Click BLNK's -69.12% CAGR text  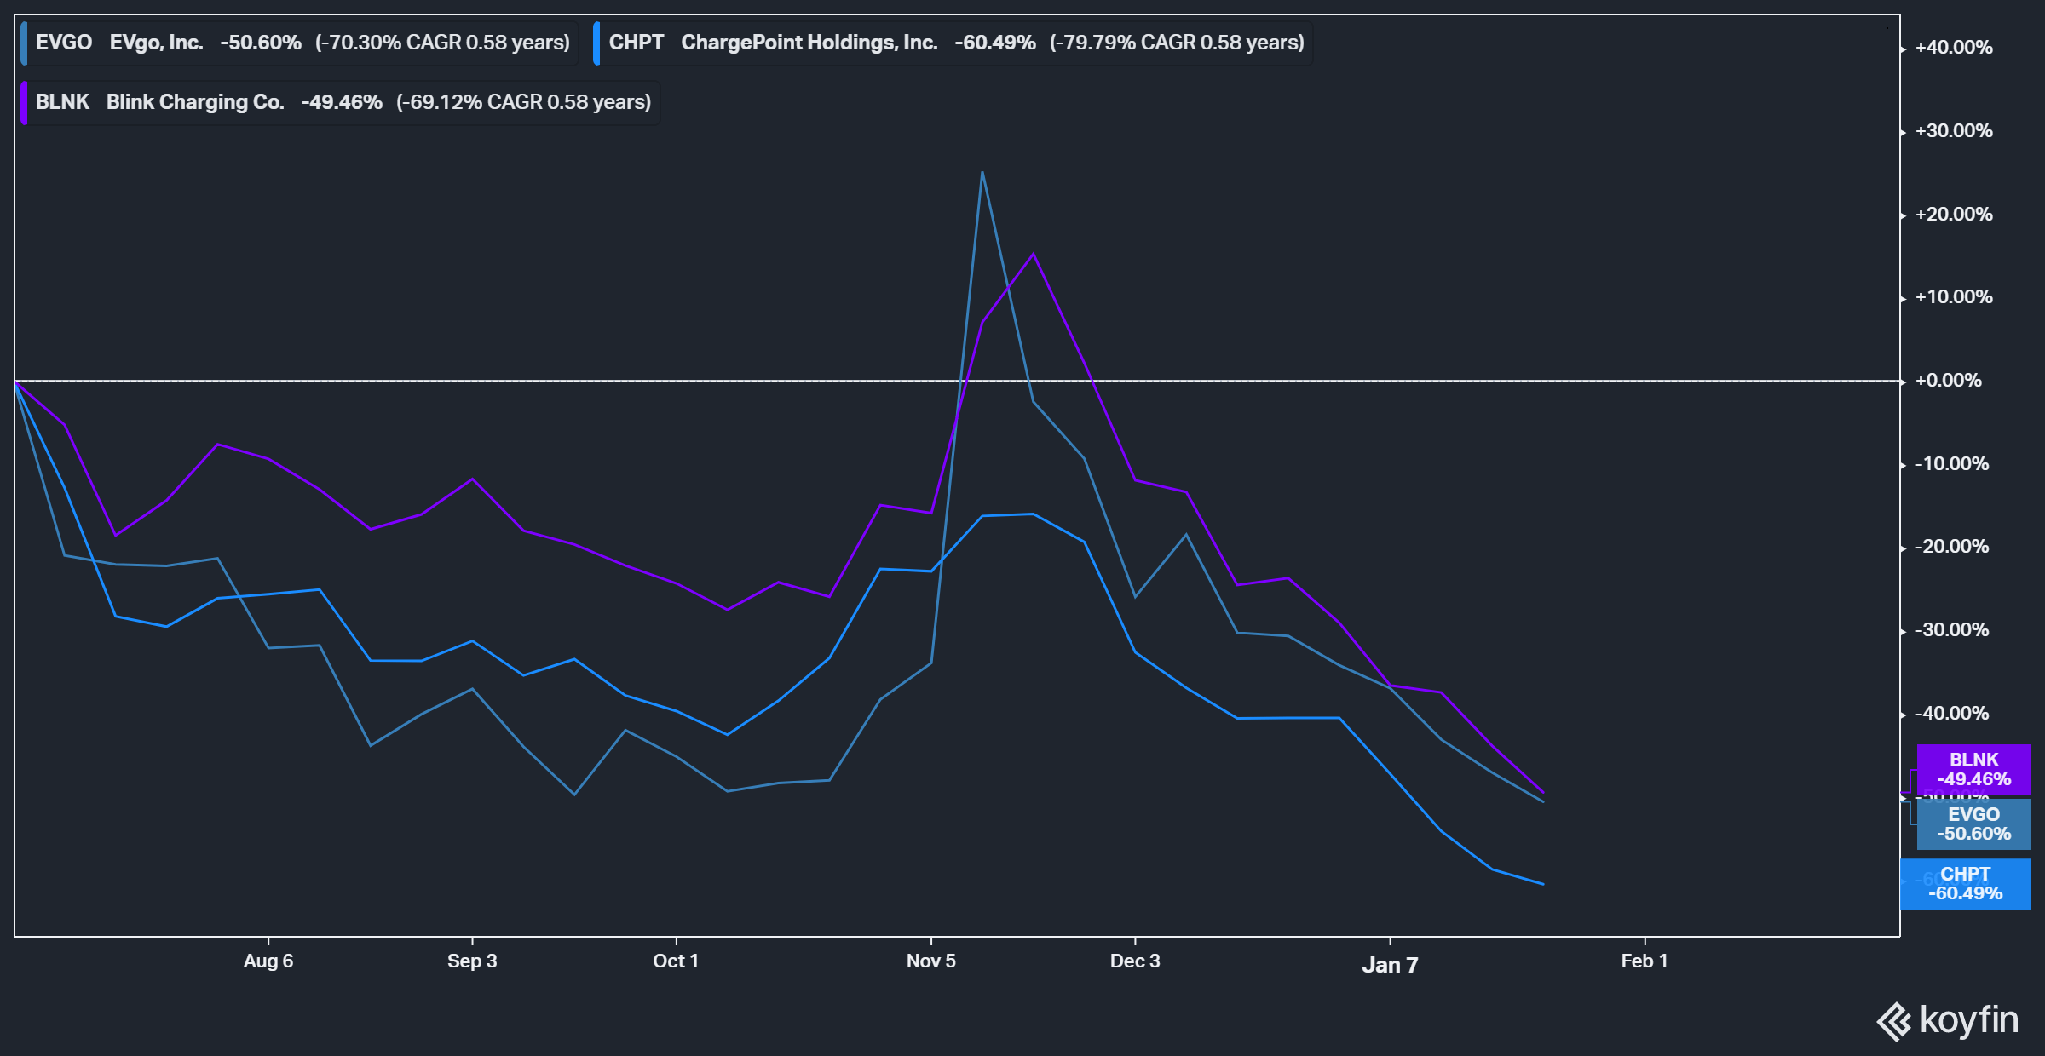(524, 102)
